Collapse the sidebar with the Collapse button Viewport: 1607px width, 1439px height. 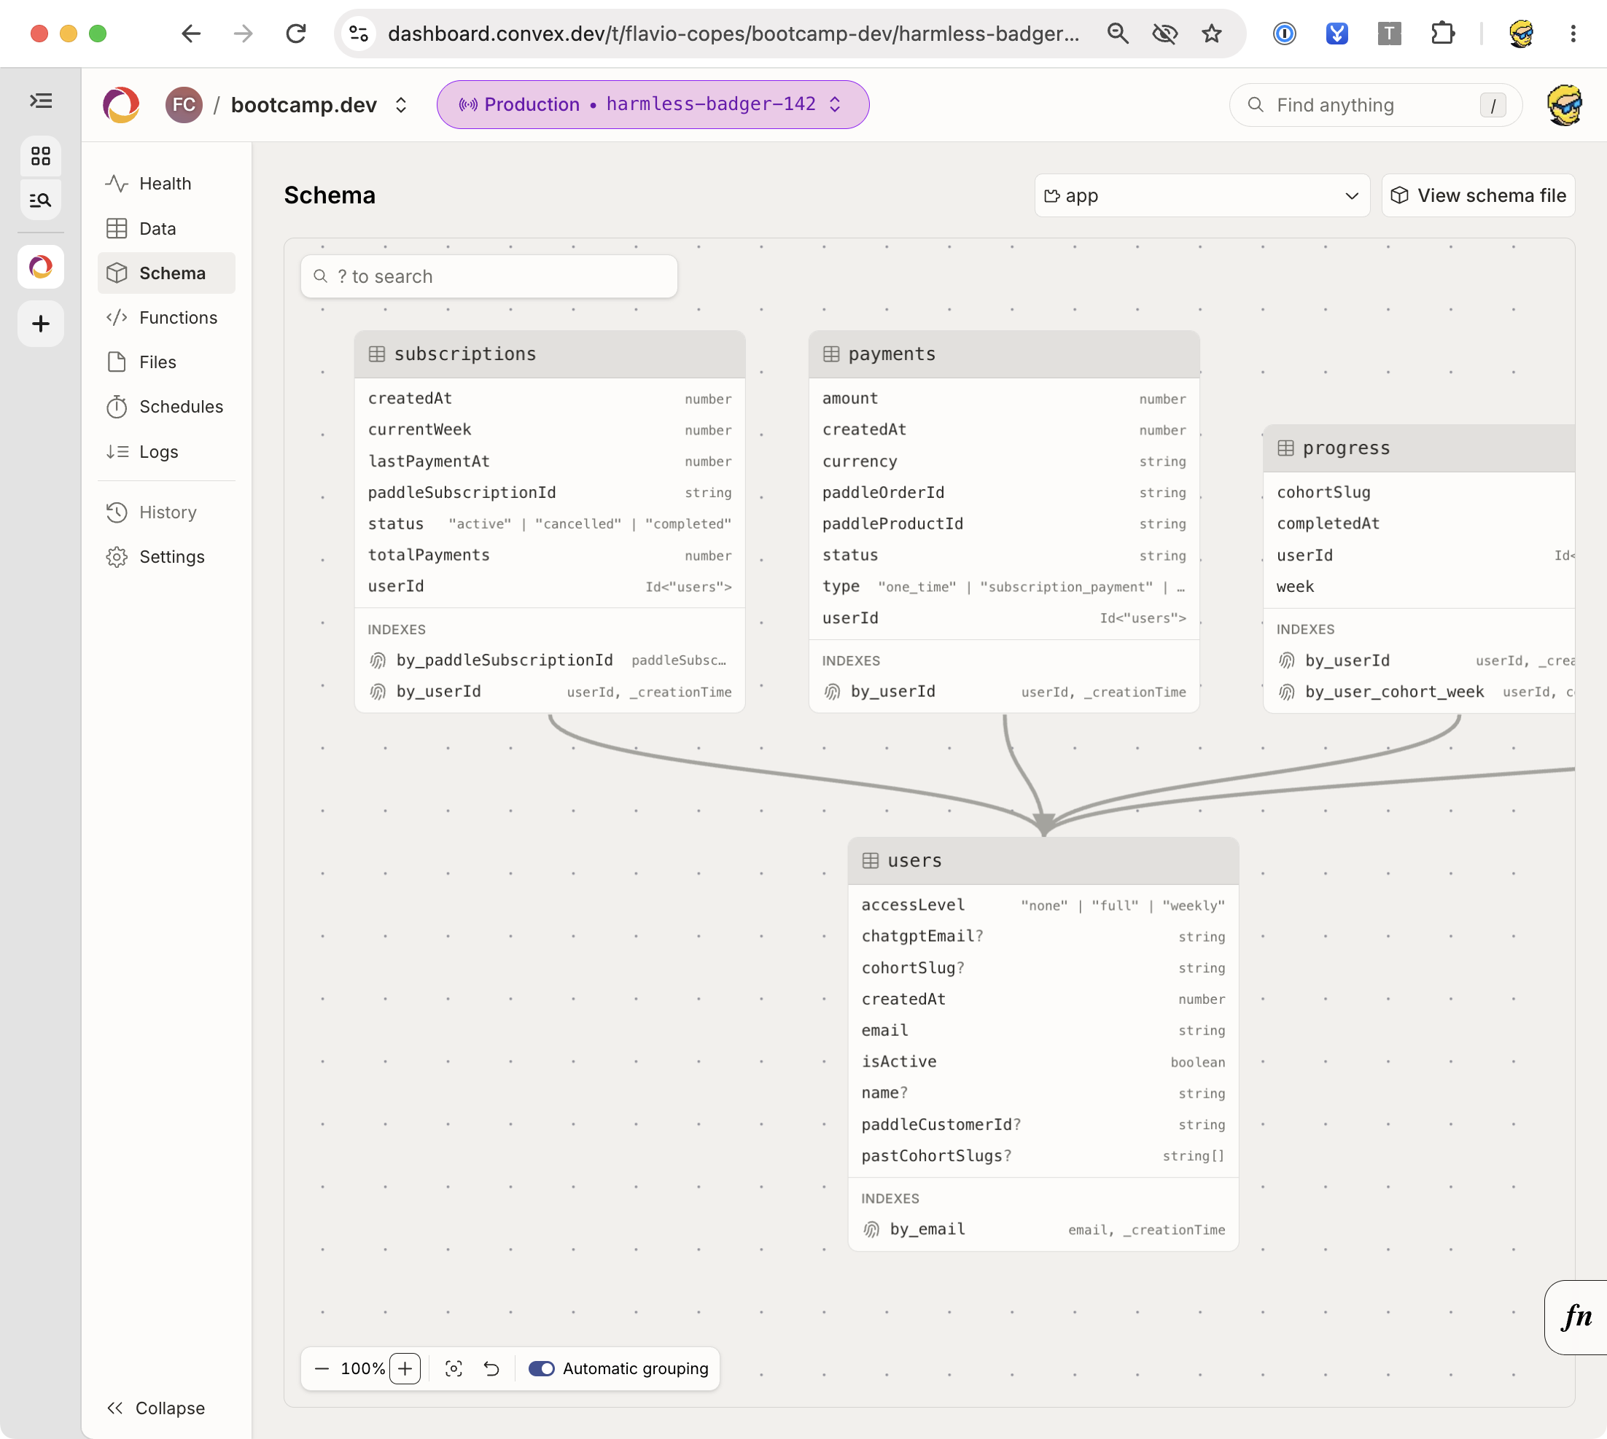click(157, 1408)
